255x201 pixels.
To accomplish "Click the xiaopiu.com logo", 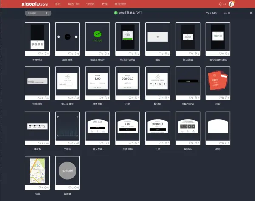I will pyautogui.click(x=35, y=4).
